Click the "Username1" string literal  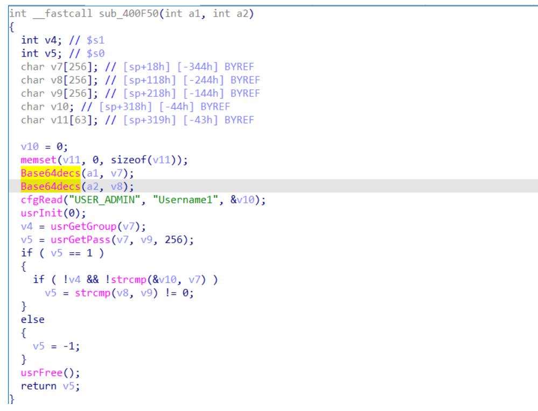[186, 200]
